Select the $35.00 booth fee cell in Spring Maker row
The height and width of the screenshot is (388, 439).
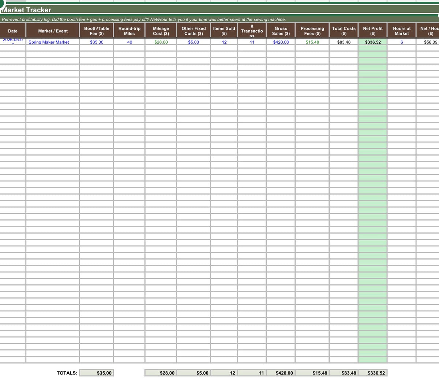(x=97, y=42)
